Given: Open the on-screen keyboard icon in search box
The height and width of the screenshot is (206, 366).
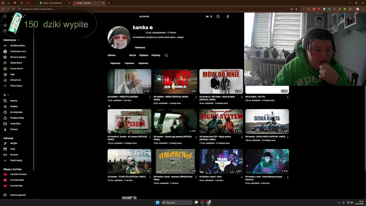Looking at the screenshot, I should (207, 16).
